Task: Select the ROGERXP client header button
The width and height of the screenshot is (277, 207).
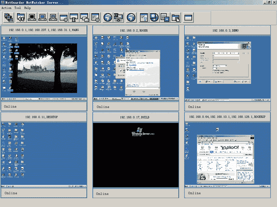Action: [227, 117]
